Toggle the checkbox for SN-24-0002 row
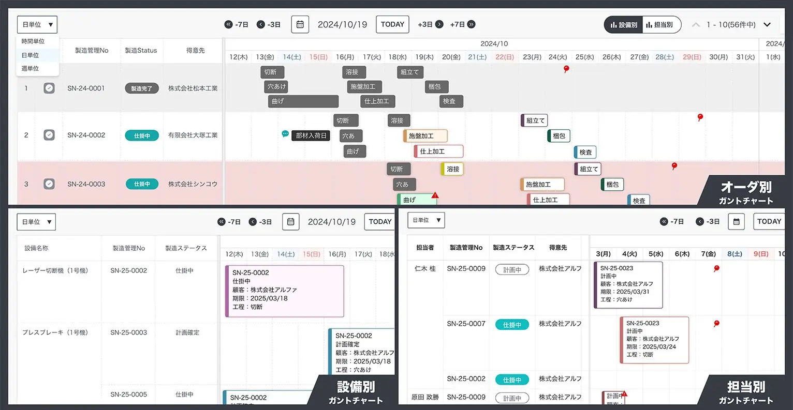Screen dimensions: 793x410 [x=49, y=135]
